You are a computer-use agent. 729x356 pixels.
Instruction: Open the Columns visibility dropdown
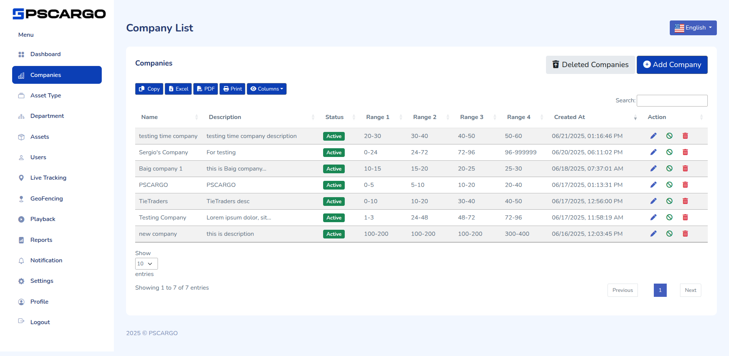pyautogui.click(x=267, y=89)
